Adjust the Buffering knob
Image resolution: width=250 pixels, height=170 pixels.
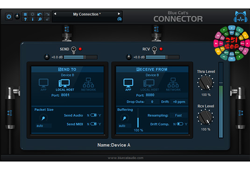(x=124, y=118)
